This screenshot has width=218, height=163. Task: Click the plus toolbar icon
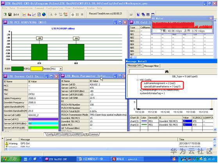tap(56, 14)
